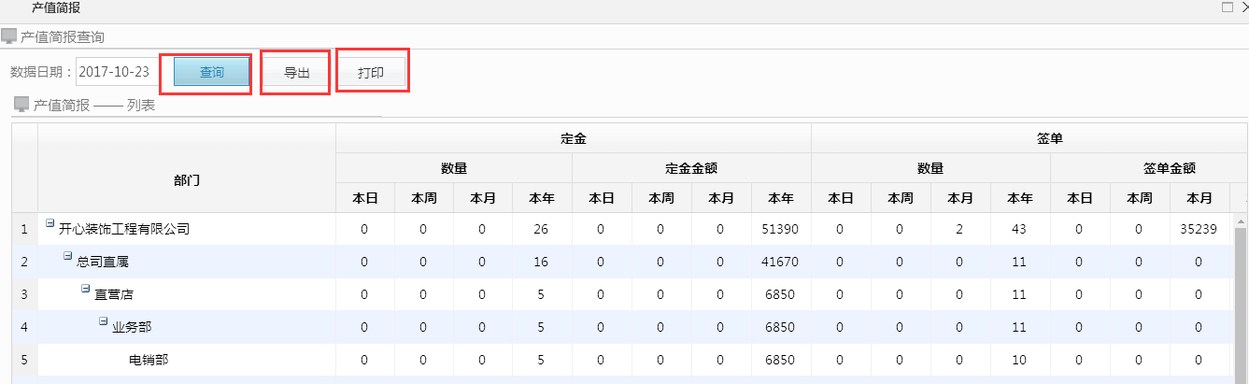Viewport: 1249px width, 384px height.
Task: Select the 电销部 row
Action: point(149,360)
